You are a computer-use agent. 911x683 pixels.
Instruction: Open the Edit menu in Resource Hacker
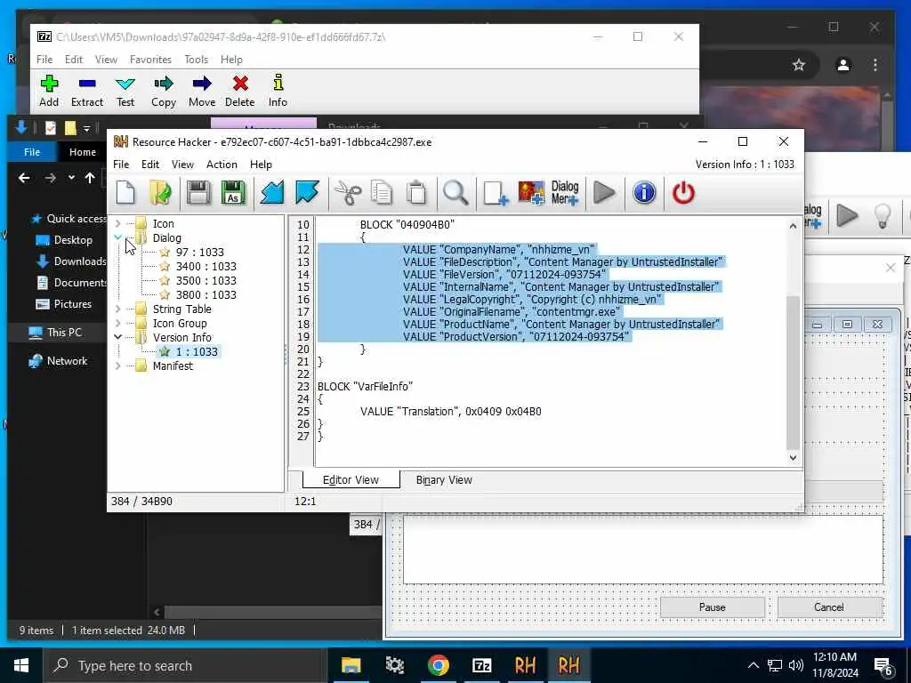[149, 165]
